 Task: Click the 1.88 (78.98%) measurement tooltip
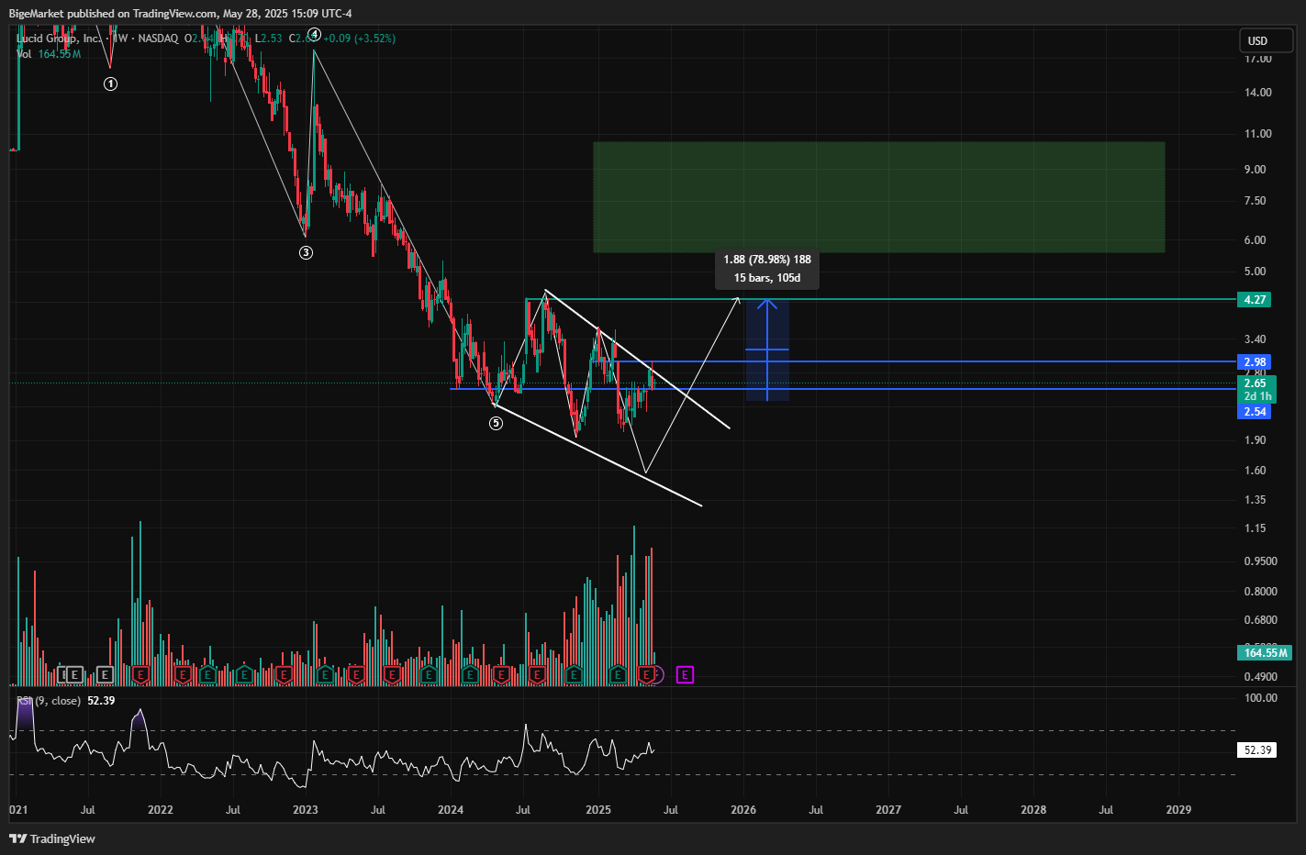point(767,260)
